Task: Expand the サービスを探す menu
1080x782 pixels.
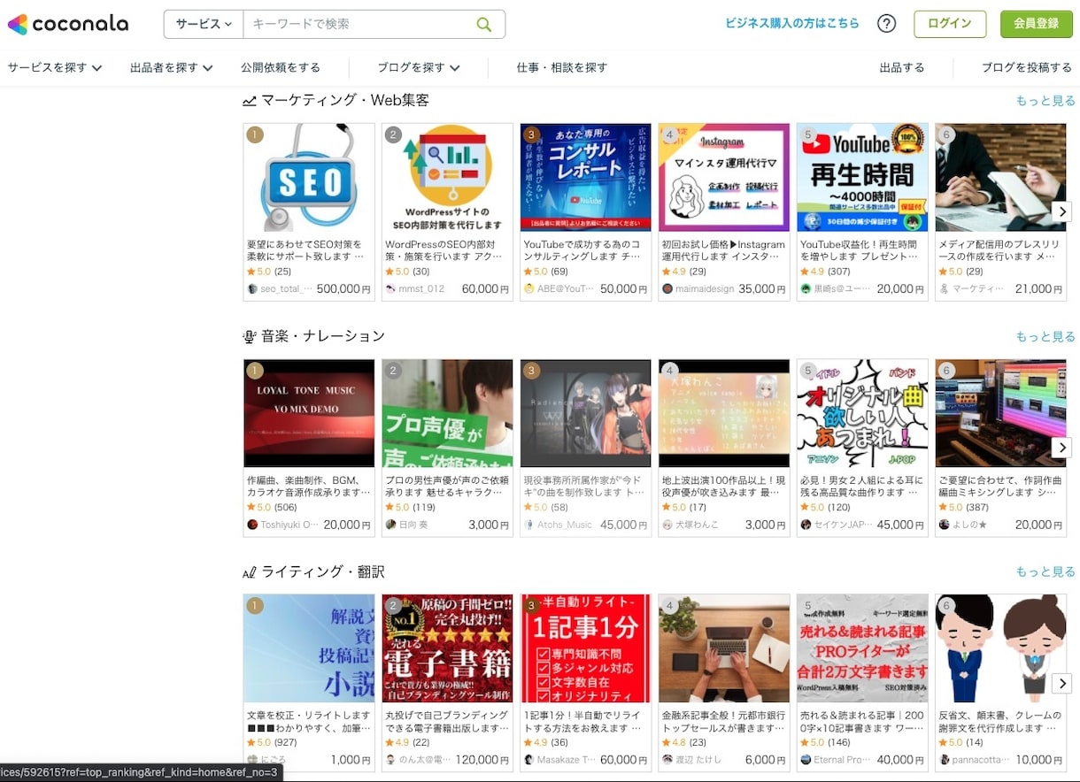Action: 55,67
